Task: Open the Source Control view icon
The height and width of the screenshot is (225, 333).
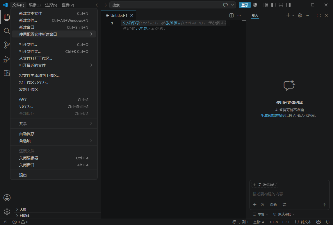Action: point(7,45)
